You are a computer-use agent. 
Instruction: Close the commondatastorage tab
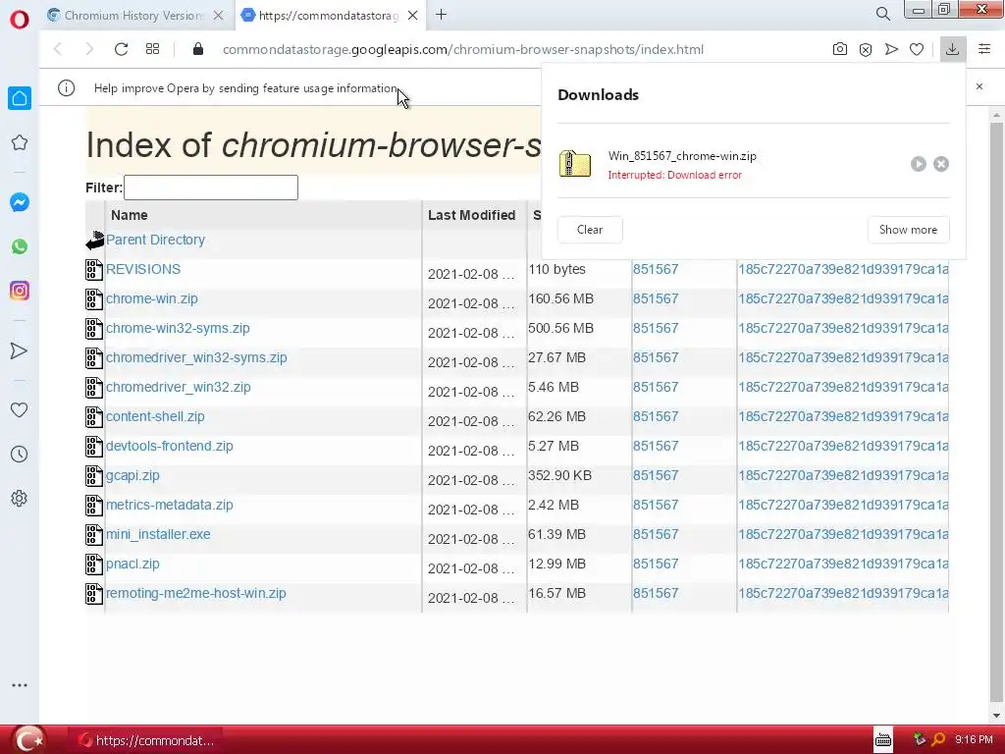point(413,16)
